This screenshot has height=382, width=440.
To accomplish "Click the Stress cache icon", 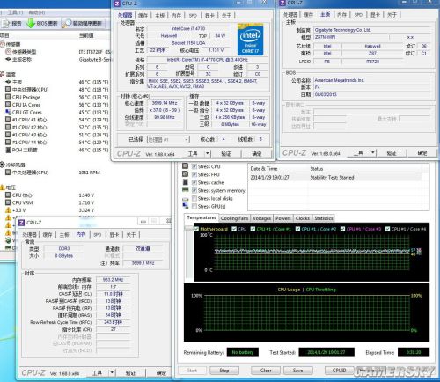I will coord(185,182).
